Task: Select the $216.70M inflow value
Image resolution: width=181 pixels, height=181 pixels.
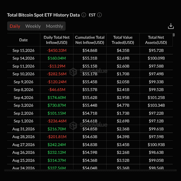Action: tap(57, 129)
